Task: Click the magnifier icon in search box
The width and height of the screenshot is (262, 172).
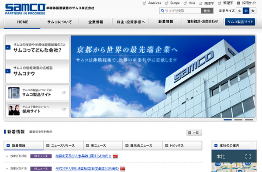Action: [162, 11]
